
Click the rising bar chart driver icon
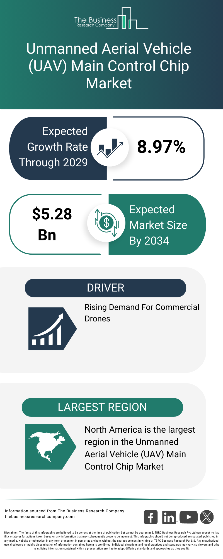point(52,329)
